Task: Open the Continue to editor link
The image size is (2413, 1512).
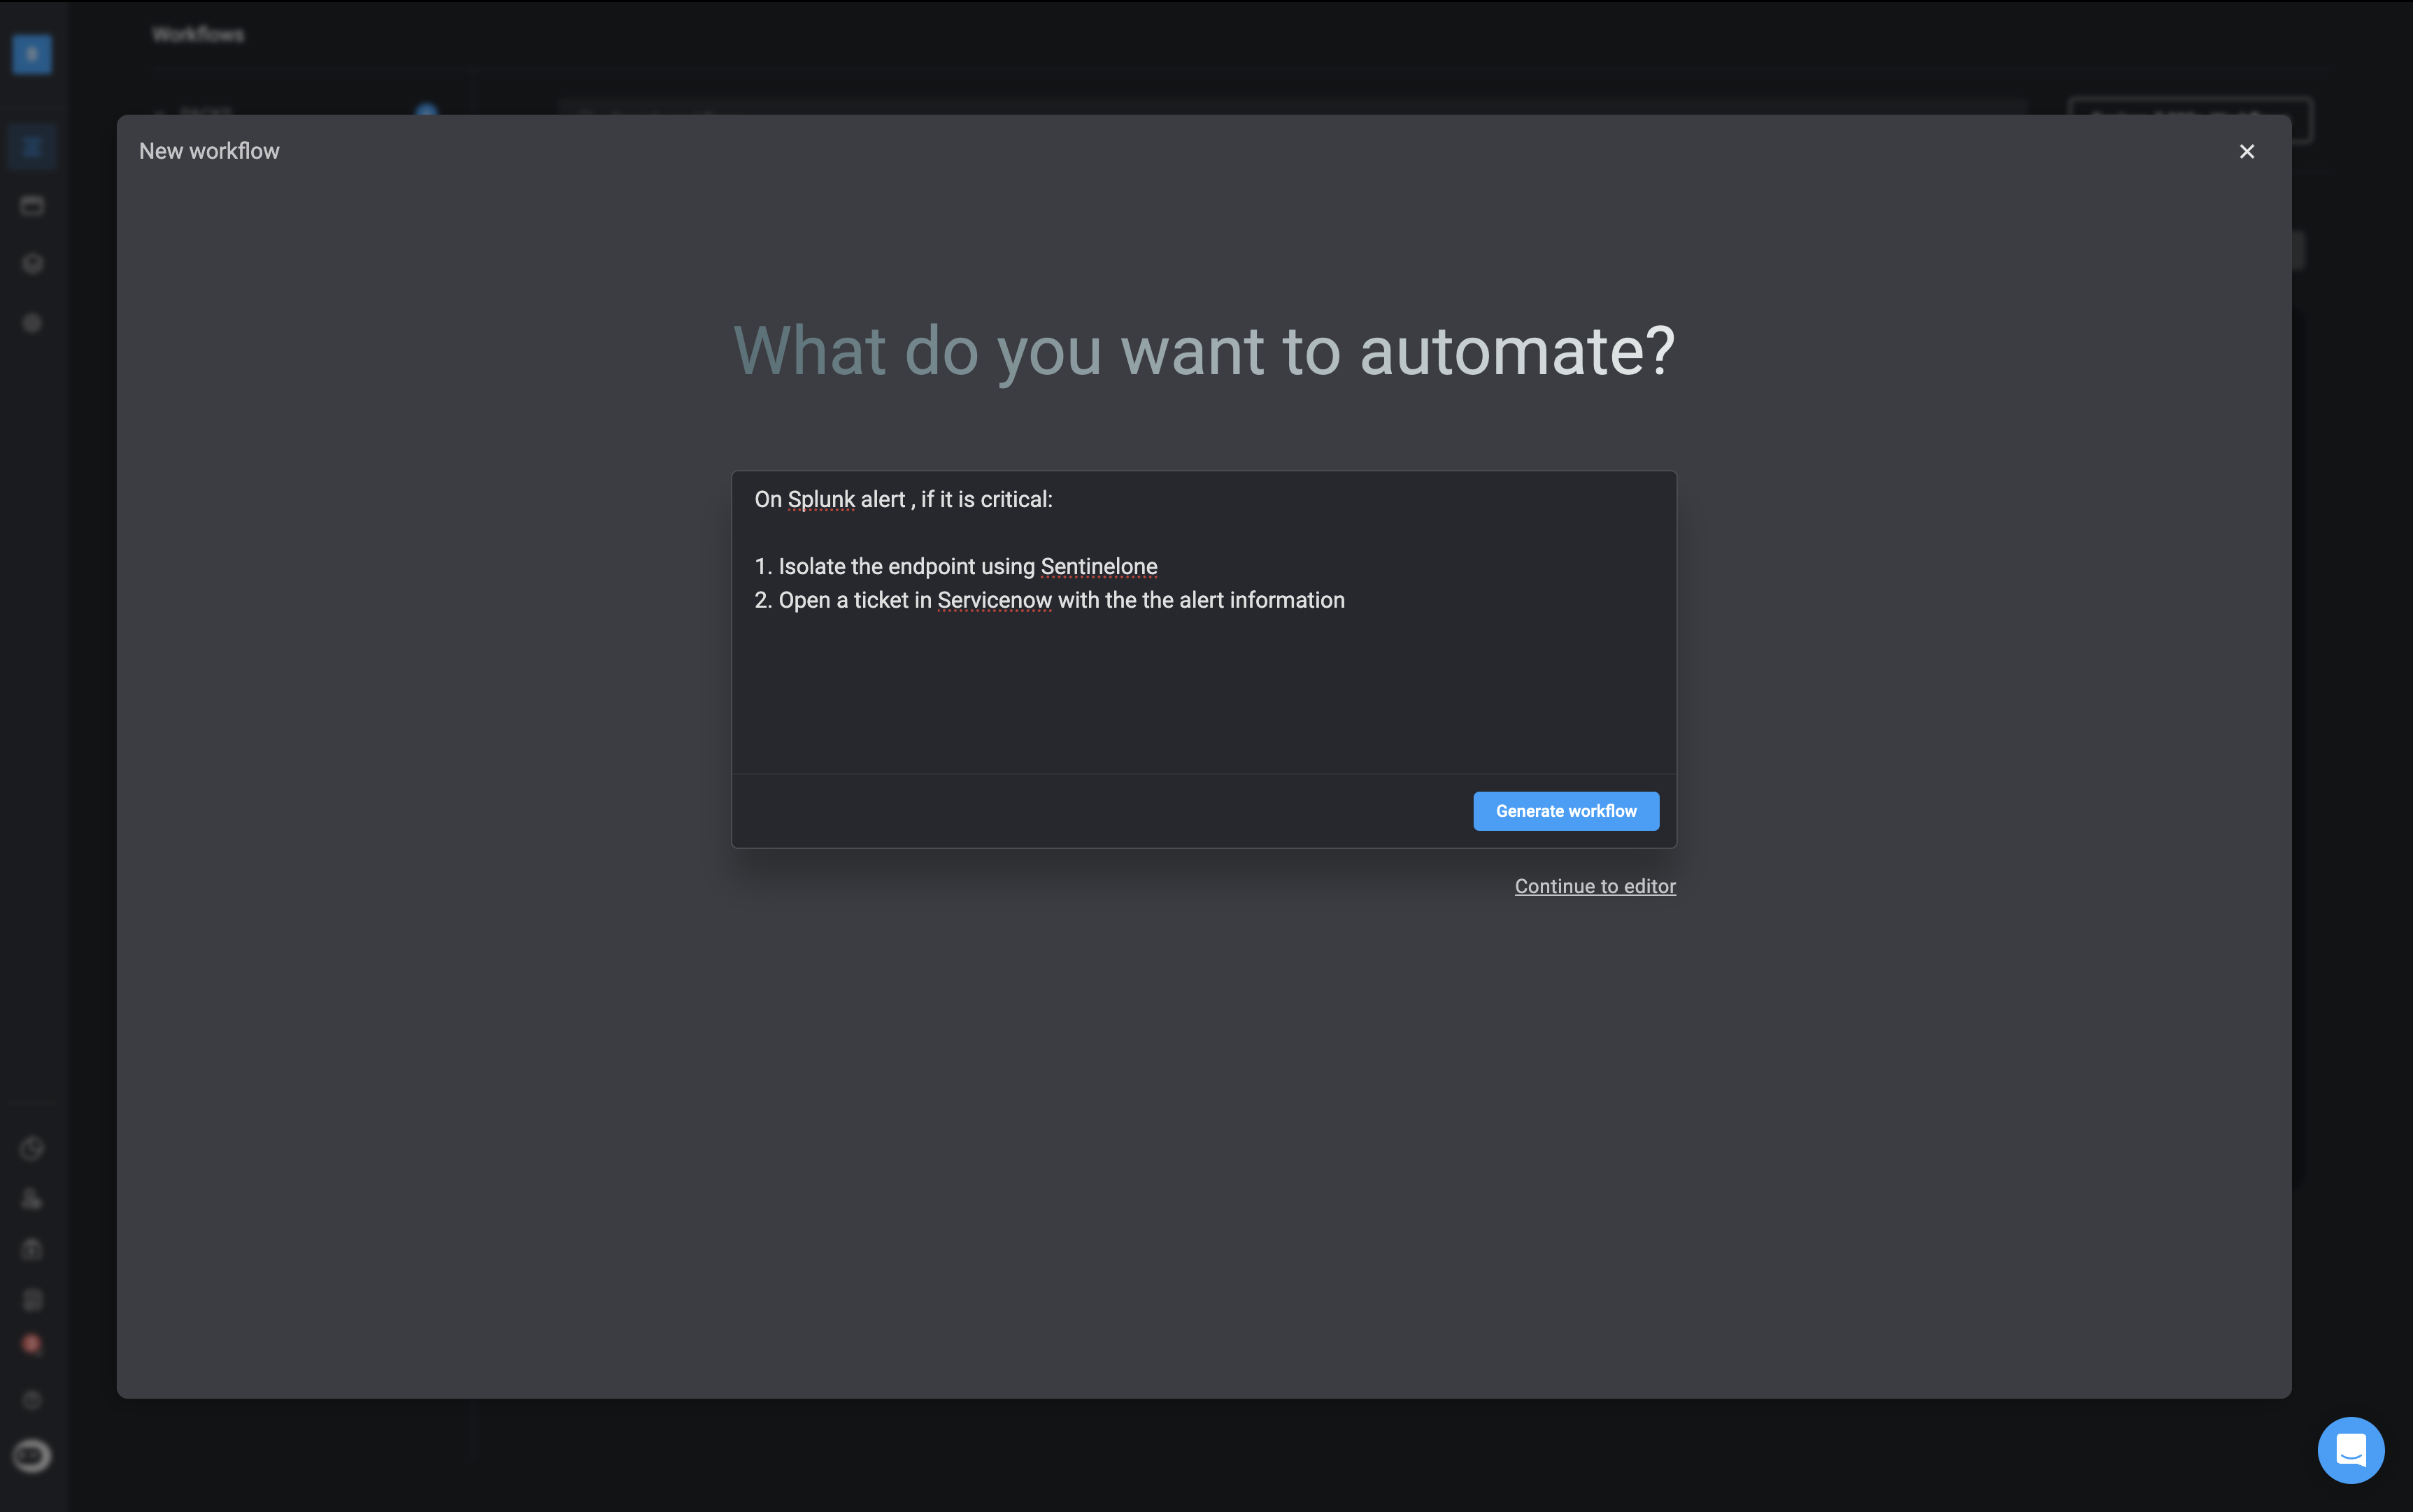Action: [x=1595, y=886]
